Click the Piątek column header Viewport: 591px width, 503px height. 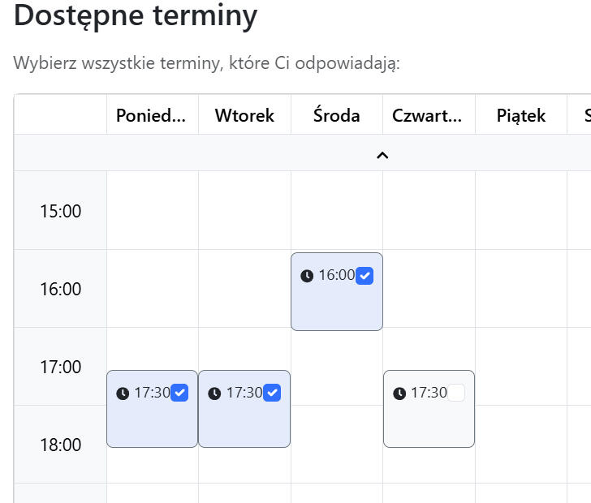point(521,115)
